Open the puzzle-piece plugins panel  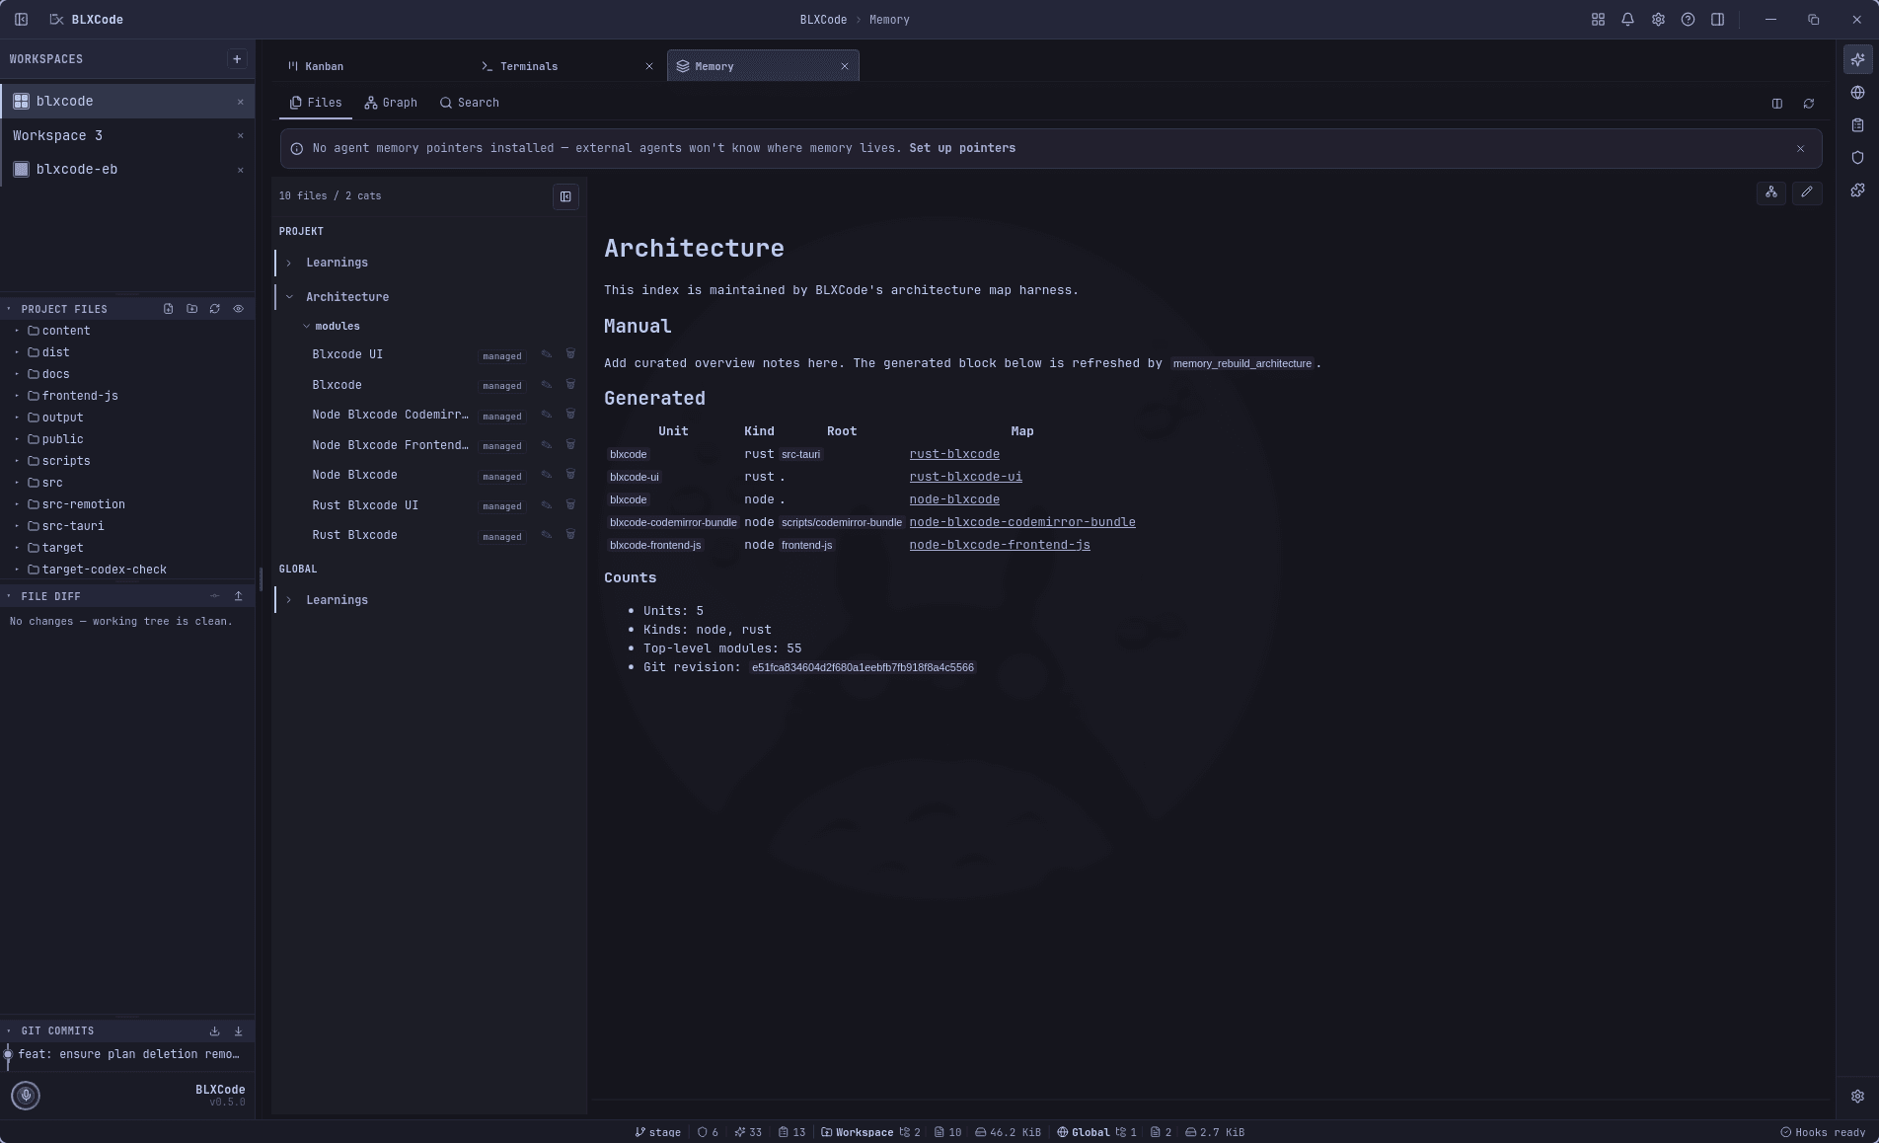(1857, 190)
